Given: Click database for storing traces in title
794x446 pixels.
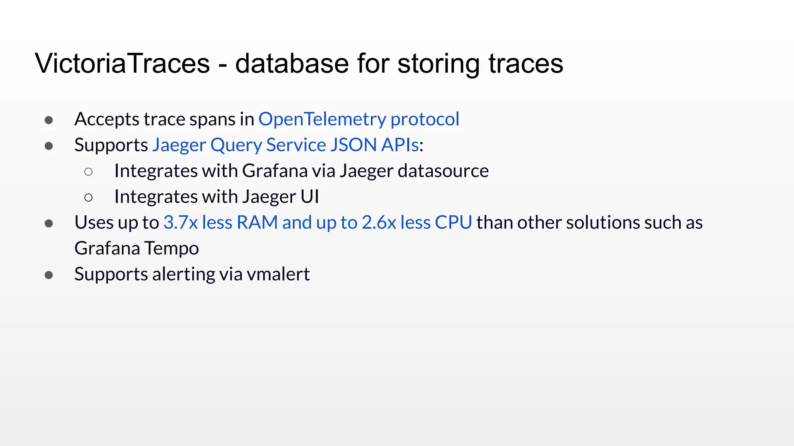Looking at the screenshot, I should pyautogui.click(x=399, y=63).
